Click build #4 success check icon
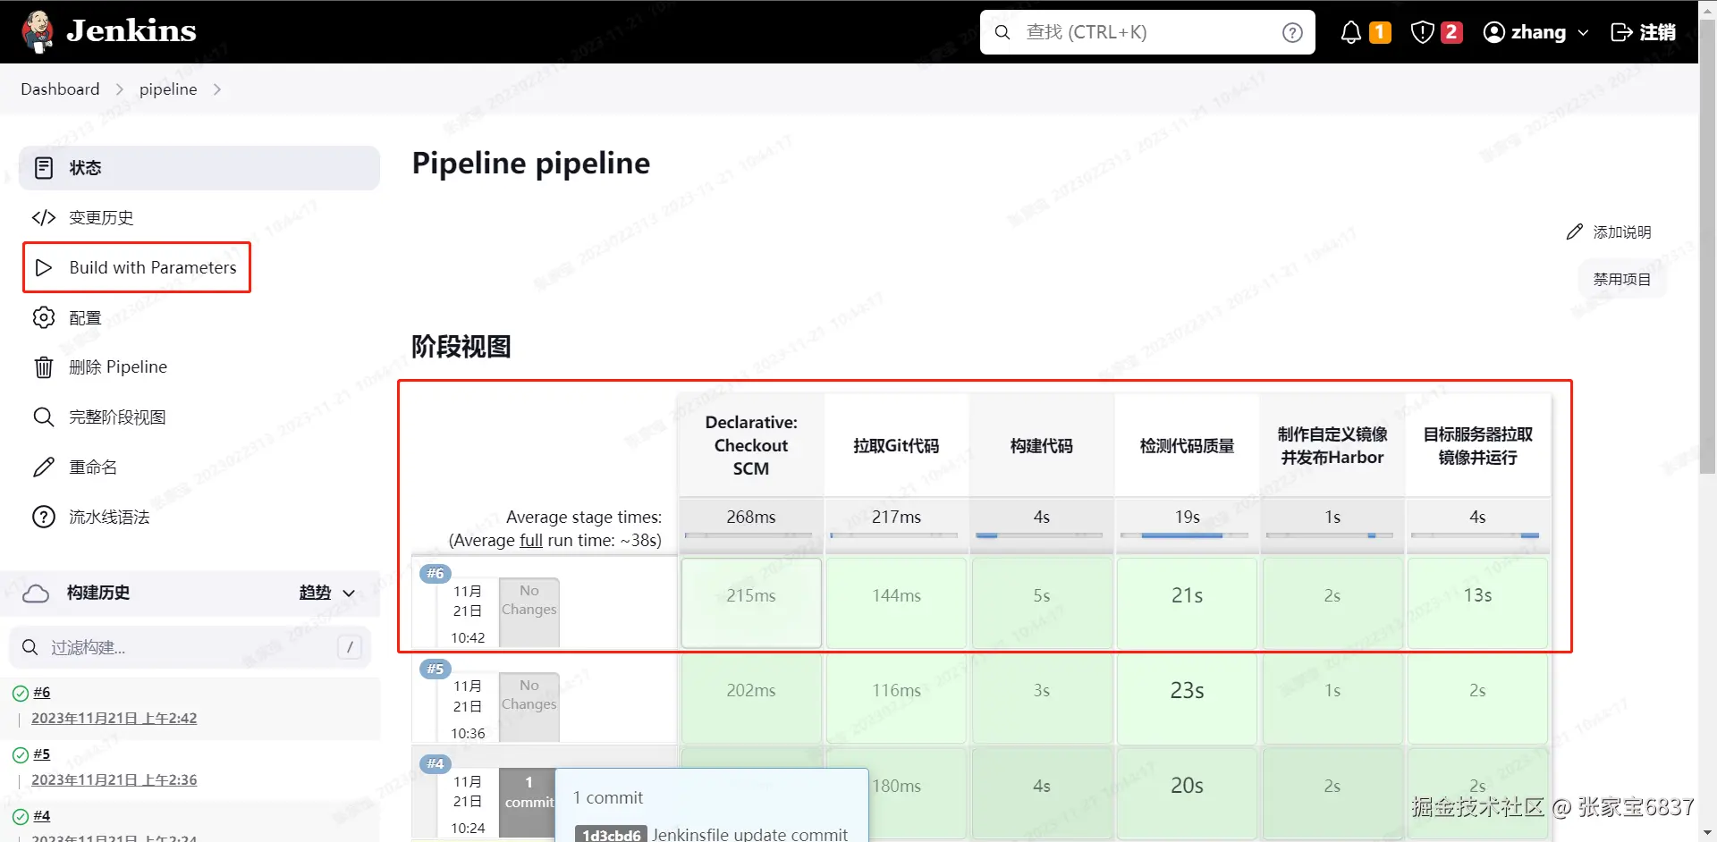Image resolution: width=1717 pixels, height=842 pixels. click(x=21, y=816)
